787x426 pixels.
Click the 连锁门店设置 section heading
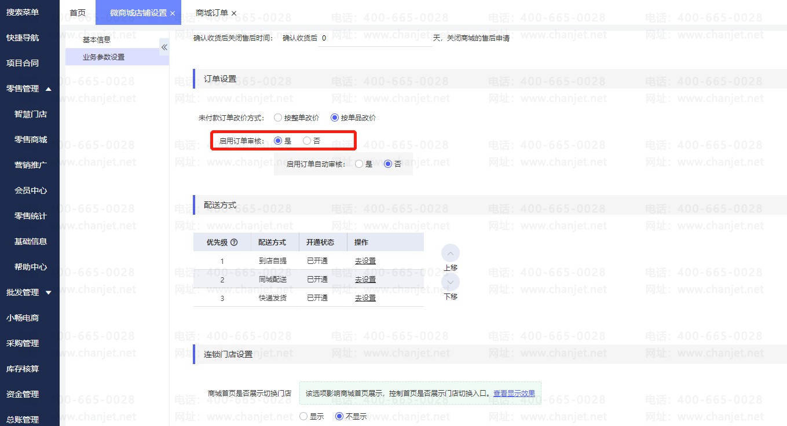click(x=228, y=354)
